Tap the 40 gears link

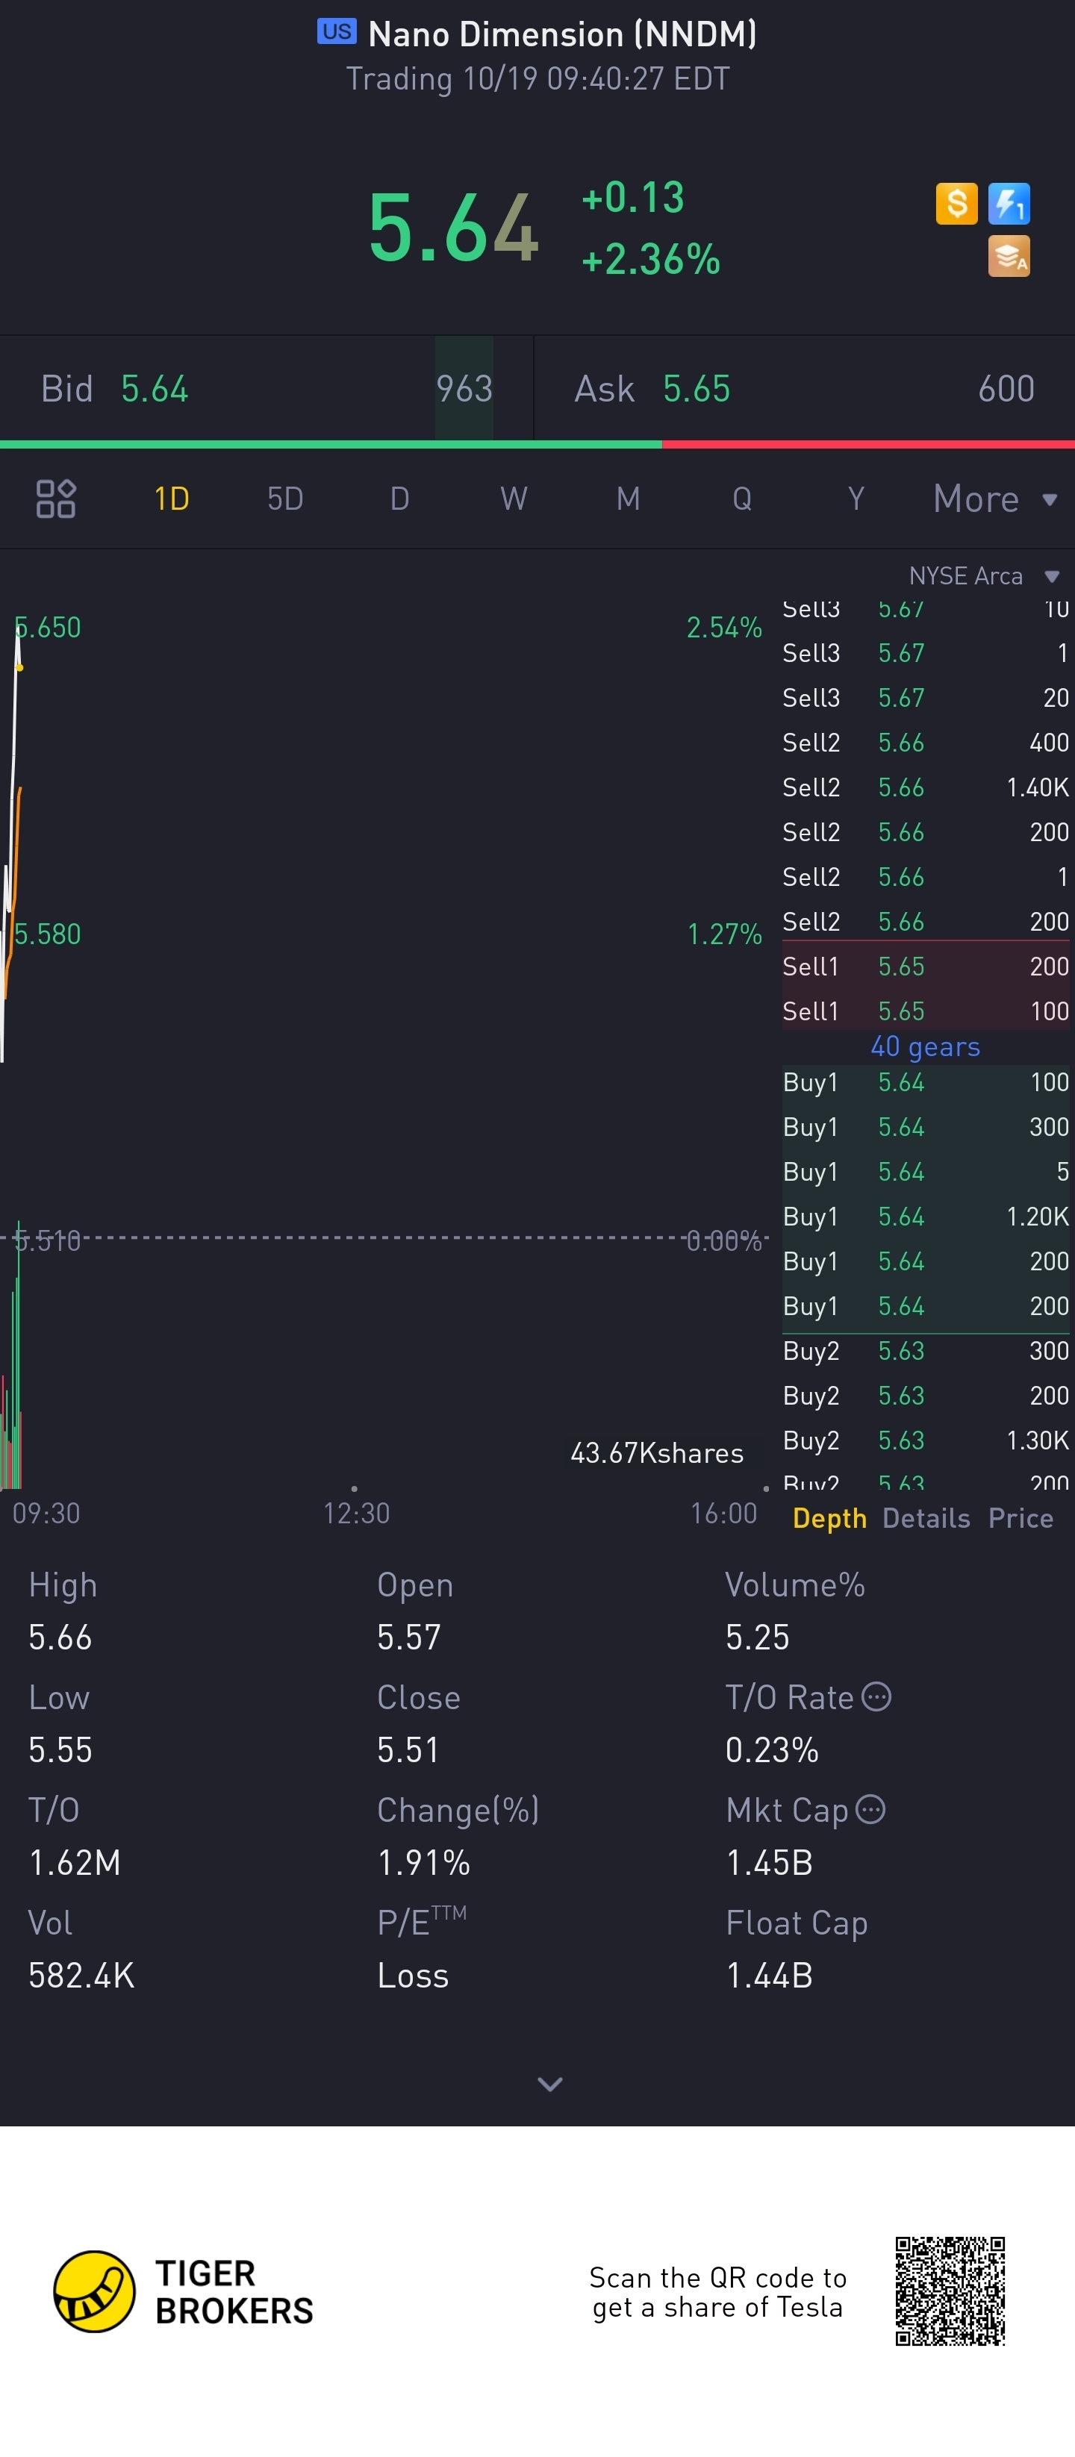(x=924, y=1046)
